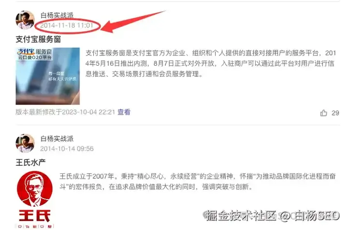Open the first 白杨实战派 avatar photo

click(x=25, y=20)
